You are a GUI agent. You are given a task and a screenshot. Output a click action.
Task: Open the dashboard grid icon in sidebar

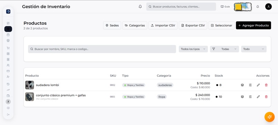pyautogui.click(x=8, y=23)
